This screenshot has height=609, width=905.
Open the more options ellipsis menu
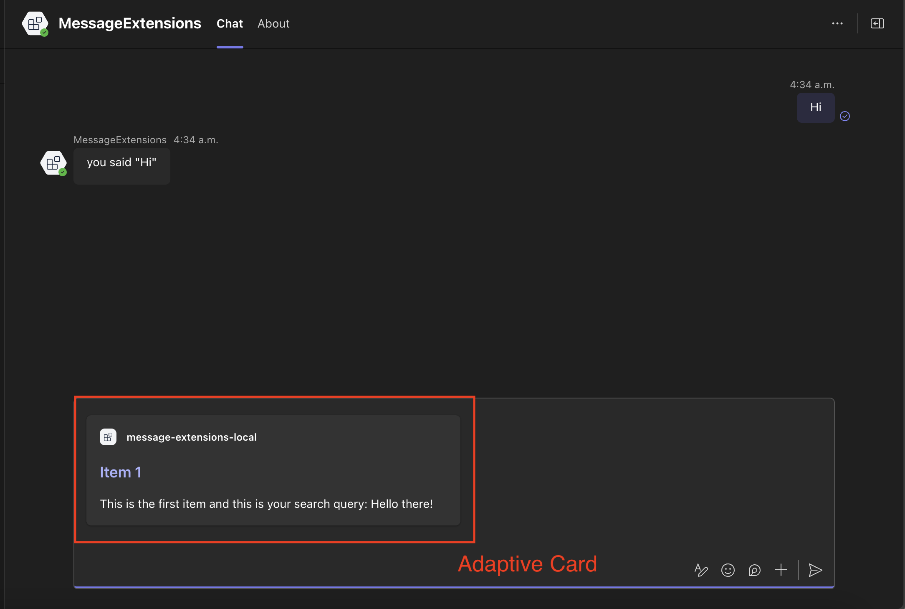point(838,23)
